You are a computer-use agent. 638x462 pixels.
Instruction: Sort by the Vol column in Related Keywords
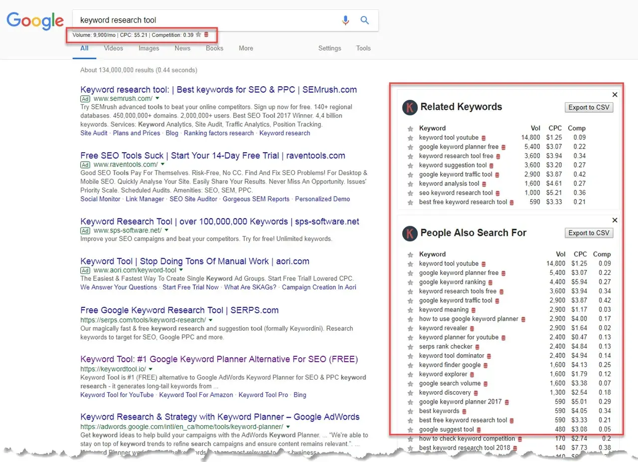(535, 128)
